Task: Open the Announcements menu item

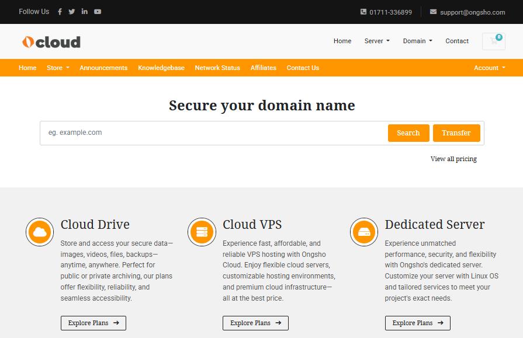Action: click(x=103, y=68)
